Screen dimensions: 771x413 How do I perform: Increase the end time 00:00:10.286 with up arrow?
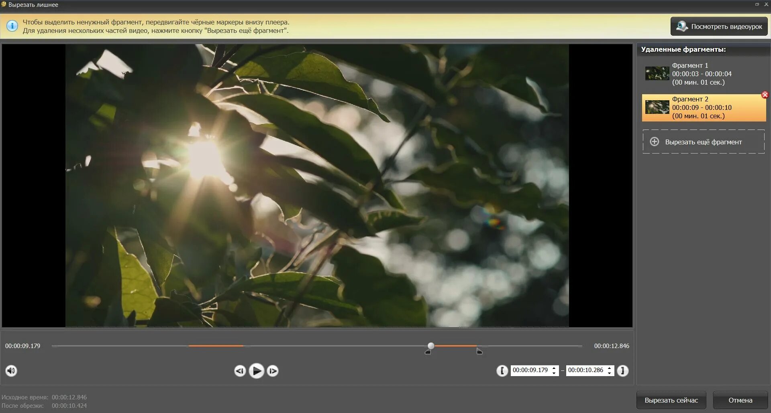click(x=610, y=368)
